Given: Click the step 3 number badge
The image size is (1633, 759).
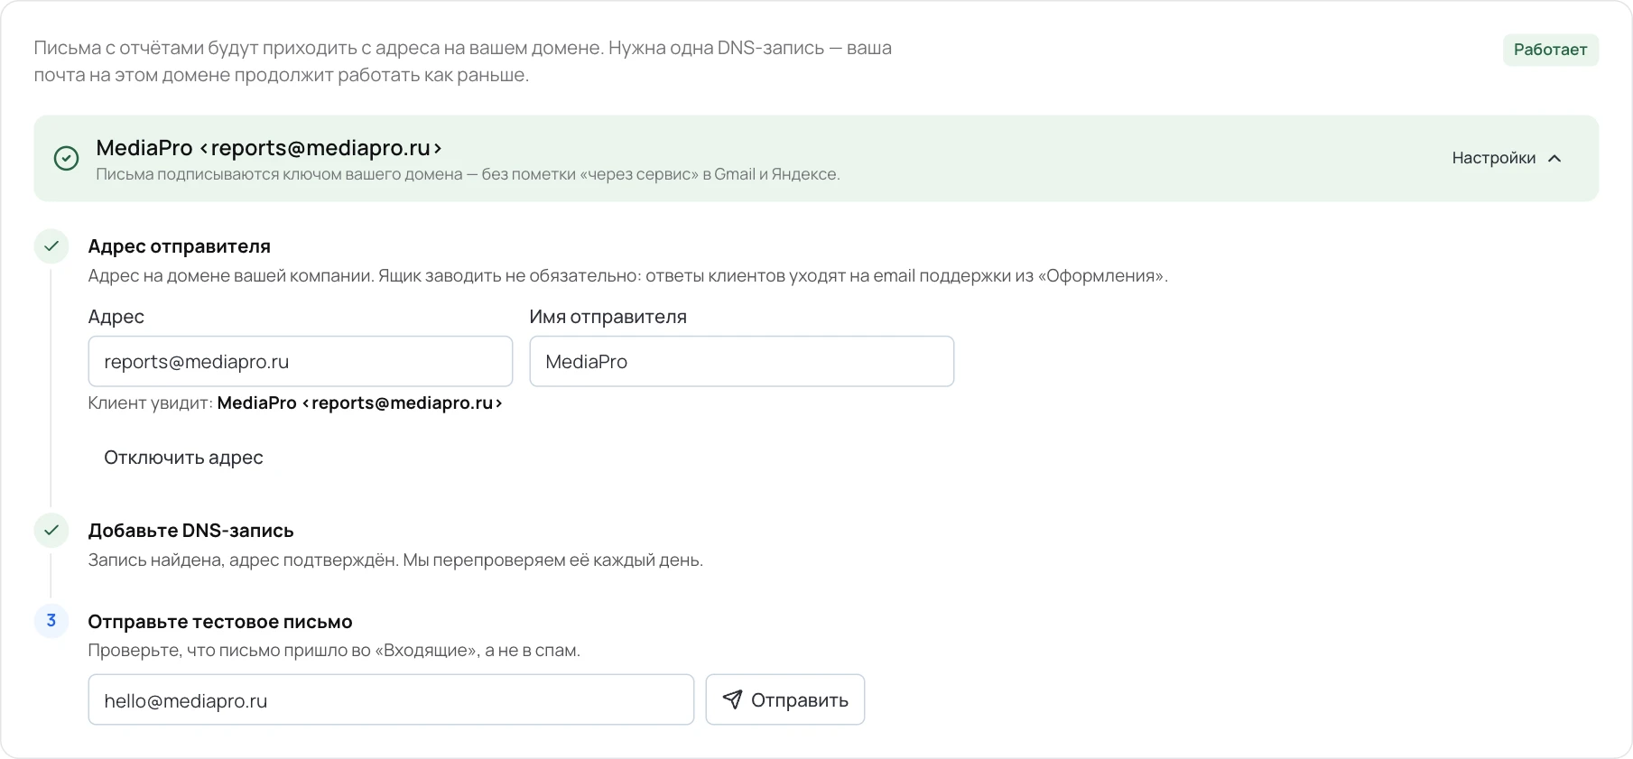Looking at the screenshot, I should point(51,621).
